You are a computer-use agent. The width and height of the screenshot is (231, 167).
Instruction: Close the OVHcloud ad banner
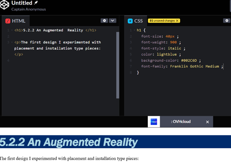[208, 122]
